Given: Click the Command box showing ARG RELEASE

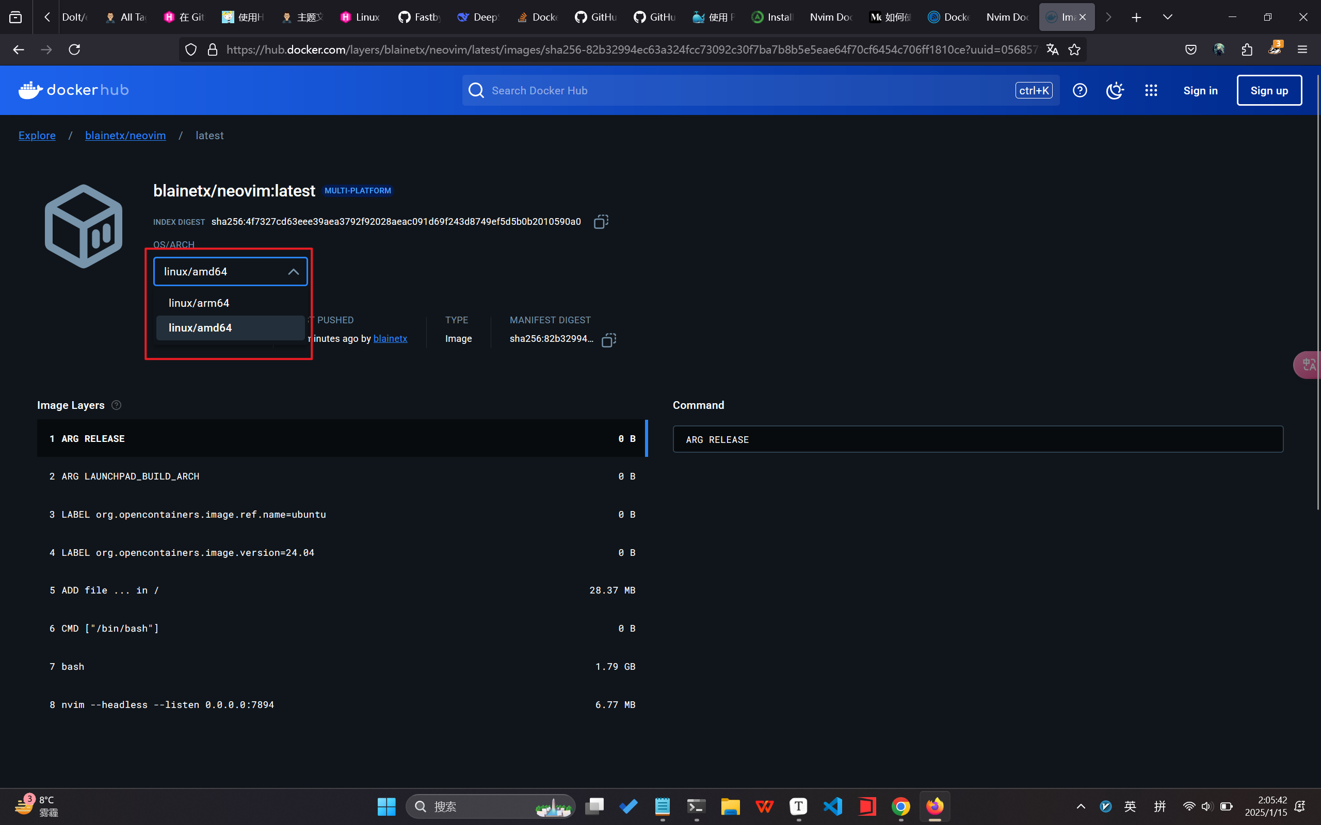Looking at the screenshot, I should pyautogui.click(x=978, y=439).
